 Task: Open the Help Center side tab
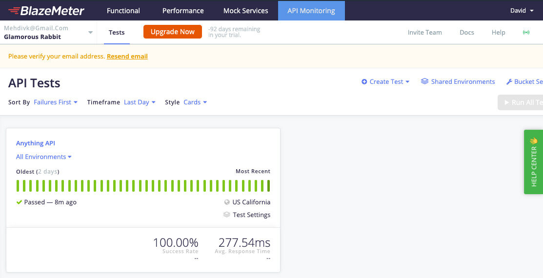pyautogui.click(x=533, y=162)
